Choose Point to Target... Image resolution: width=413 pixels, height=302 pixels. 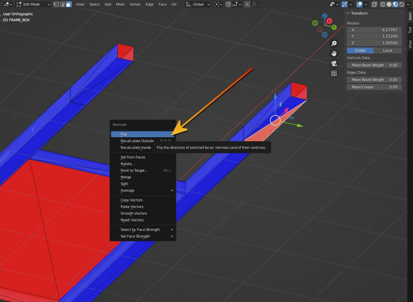pyautogui.click(x=143, y=170)
